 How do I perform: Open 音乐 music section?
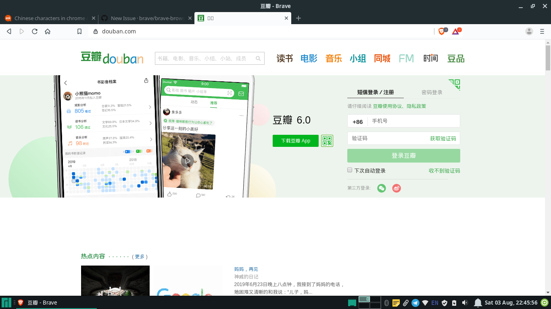coord(334,59)
